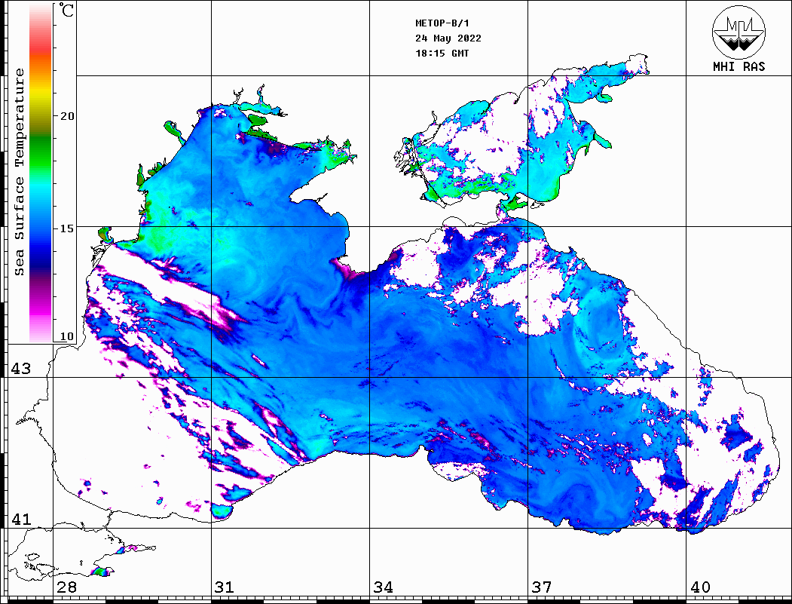
Task: Select the '18:15 GMT' time text
Action: tap(442, 54)
